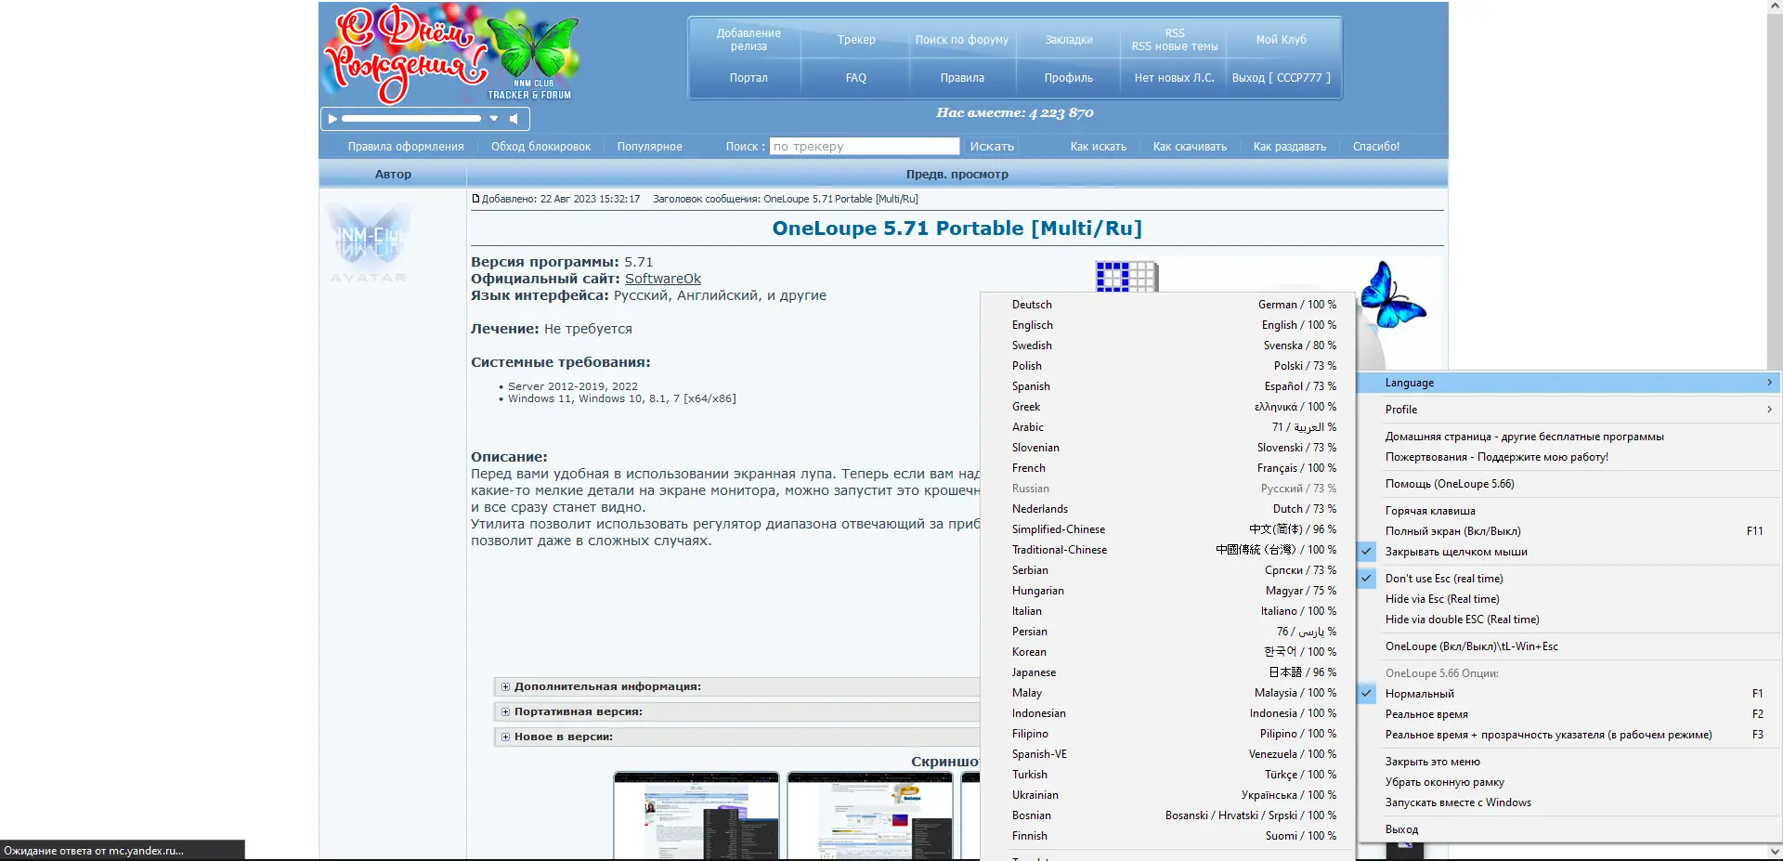Viewport: 1783px width, 861px height.
Task: Click the post document icon beside Добавлено
Action: click(475, 199)
